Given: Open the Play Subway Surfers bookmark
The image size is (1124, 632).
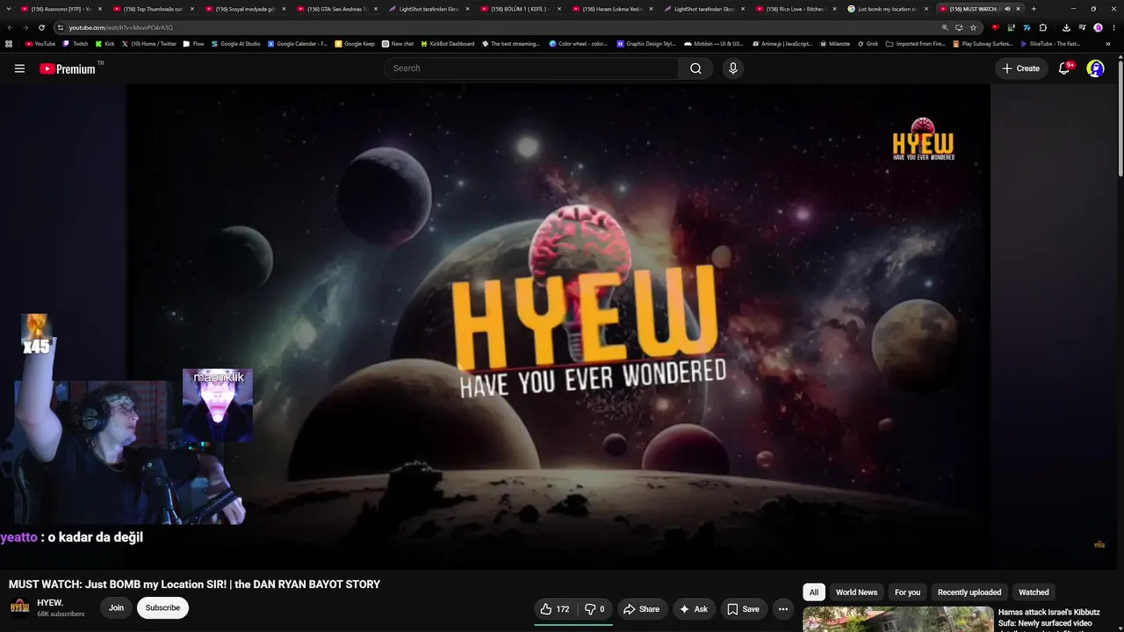Looking at the screenshot, I should [x=983, y=43].
